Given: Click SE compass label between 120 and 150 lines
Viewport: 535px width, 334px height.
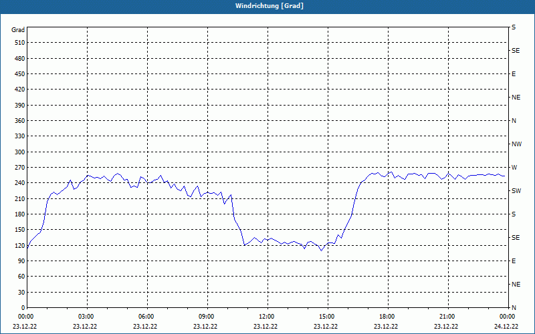Looking at the screenshot, I should pos(516,238).
